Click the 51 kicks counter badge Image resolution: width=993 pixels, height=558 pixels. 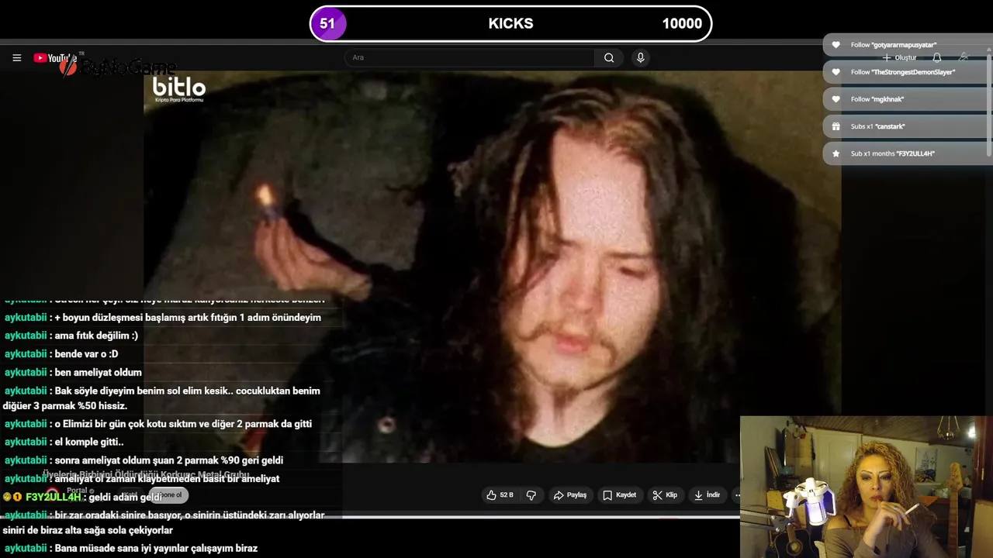[327, 23]
